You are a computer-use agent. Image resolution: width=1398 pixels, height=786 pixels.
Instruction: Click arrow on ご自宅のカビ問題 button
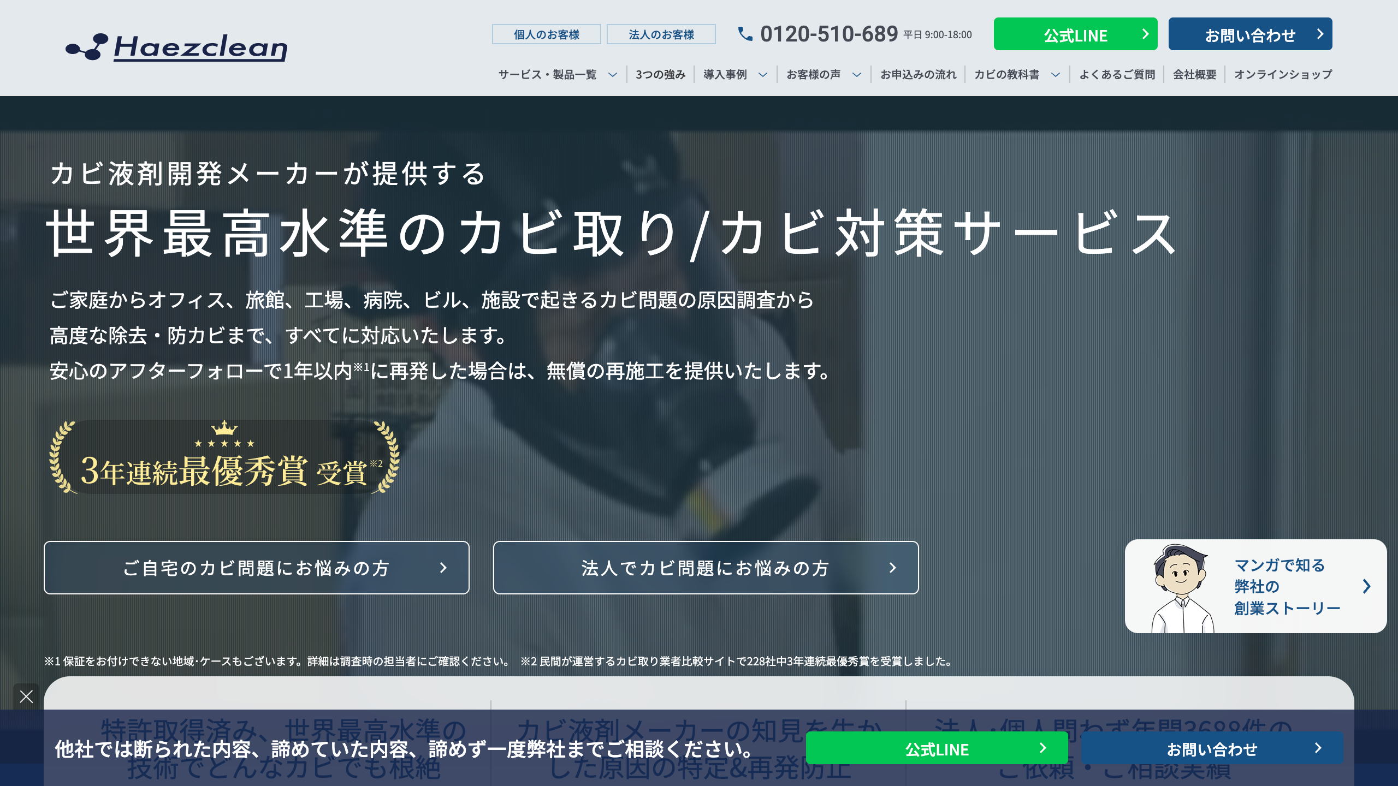(x=443, y=568)
